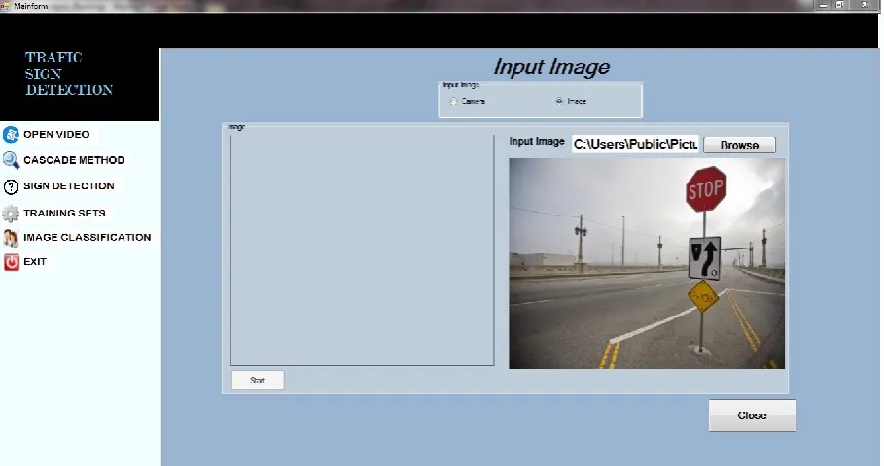The image size is (884, 466).
Task: Click the Mainform title bar app icon
Action: [x=6, y=6]
